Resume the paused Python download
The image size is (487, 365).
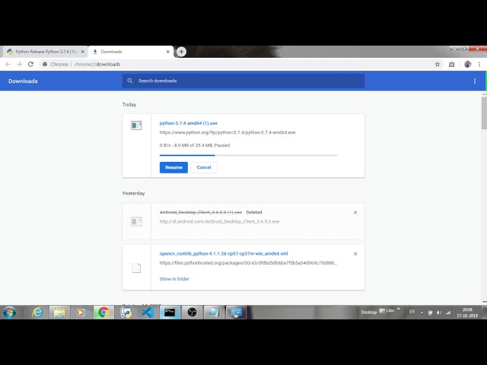click(x=173, y=167)
